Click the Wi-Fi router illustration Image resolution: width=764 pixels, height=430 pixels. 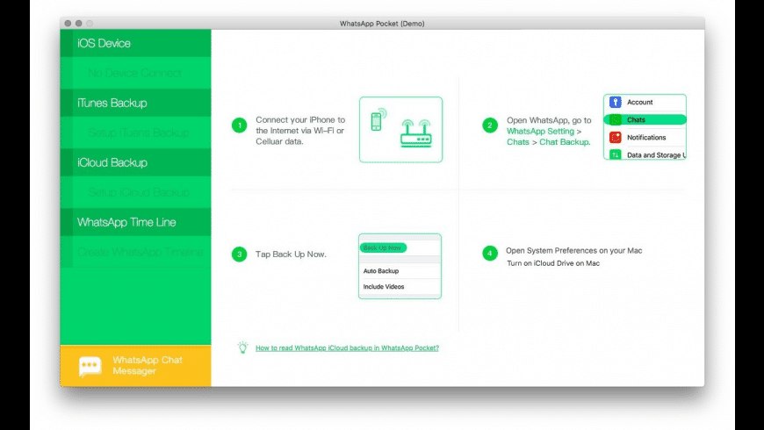tap(415, 133)
